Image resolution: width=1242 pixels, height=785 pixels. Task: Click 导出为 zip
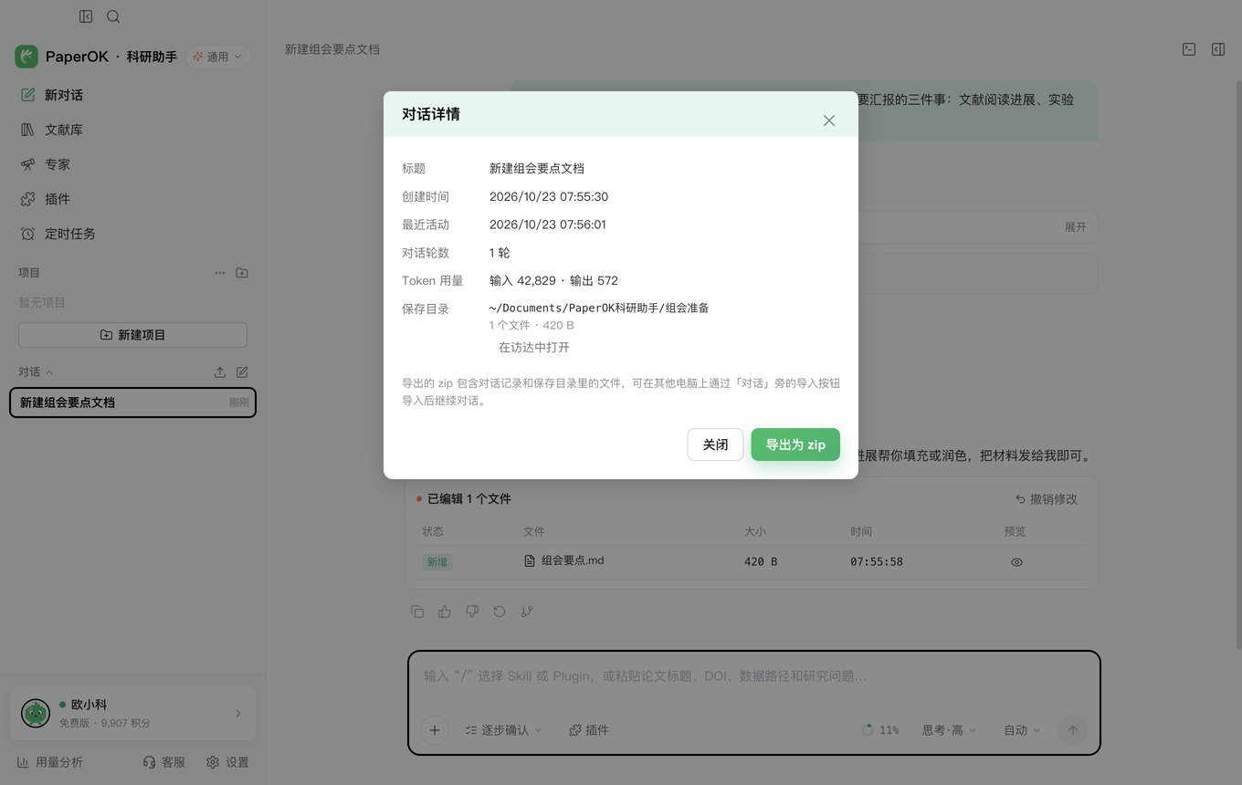point(795,445)
